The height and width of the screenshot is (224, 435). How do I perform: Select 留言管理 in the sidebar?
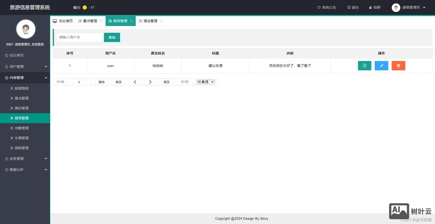click(25, 118)
